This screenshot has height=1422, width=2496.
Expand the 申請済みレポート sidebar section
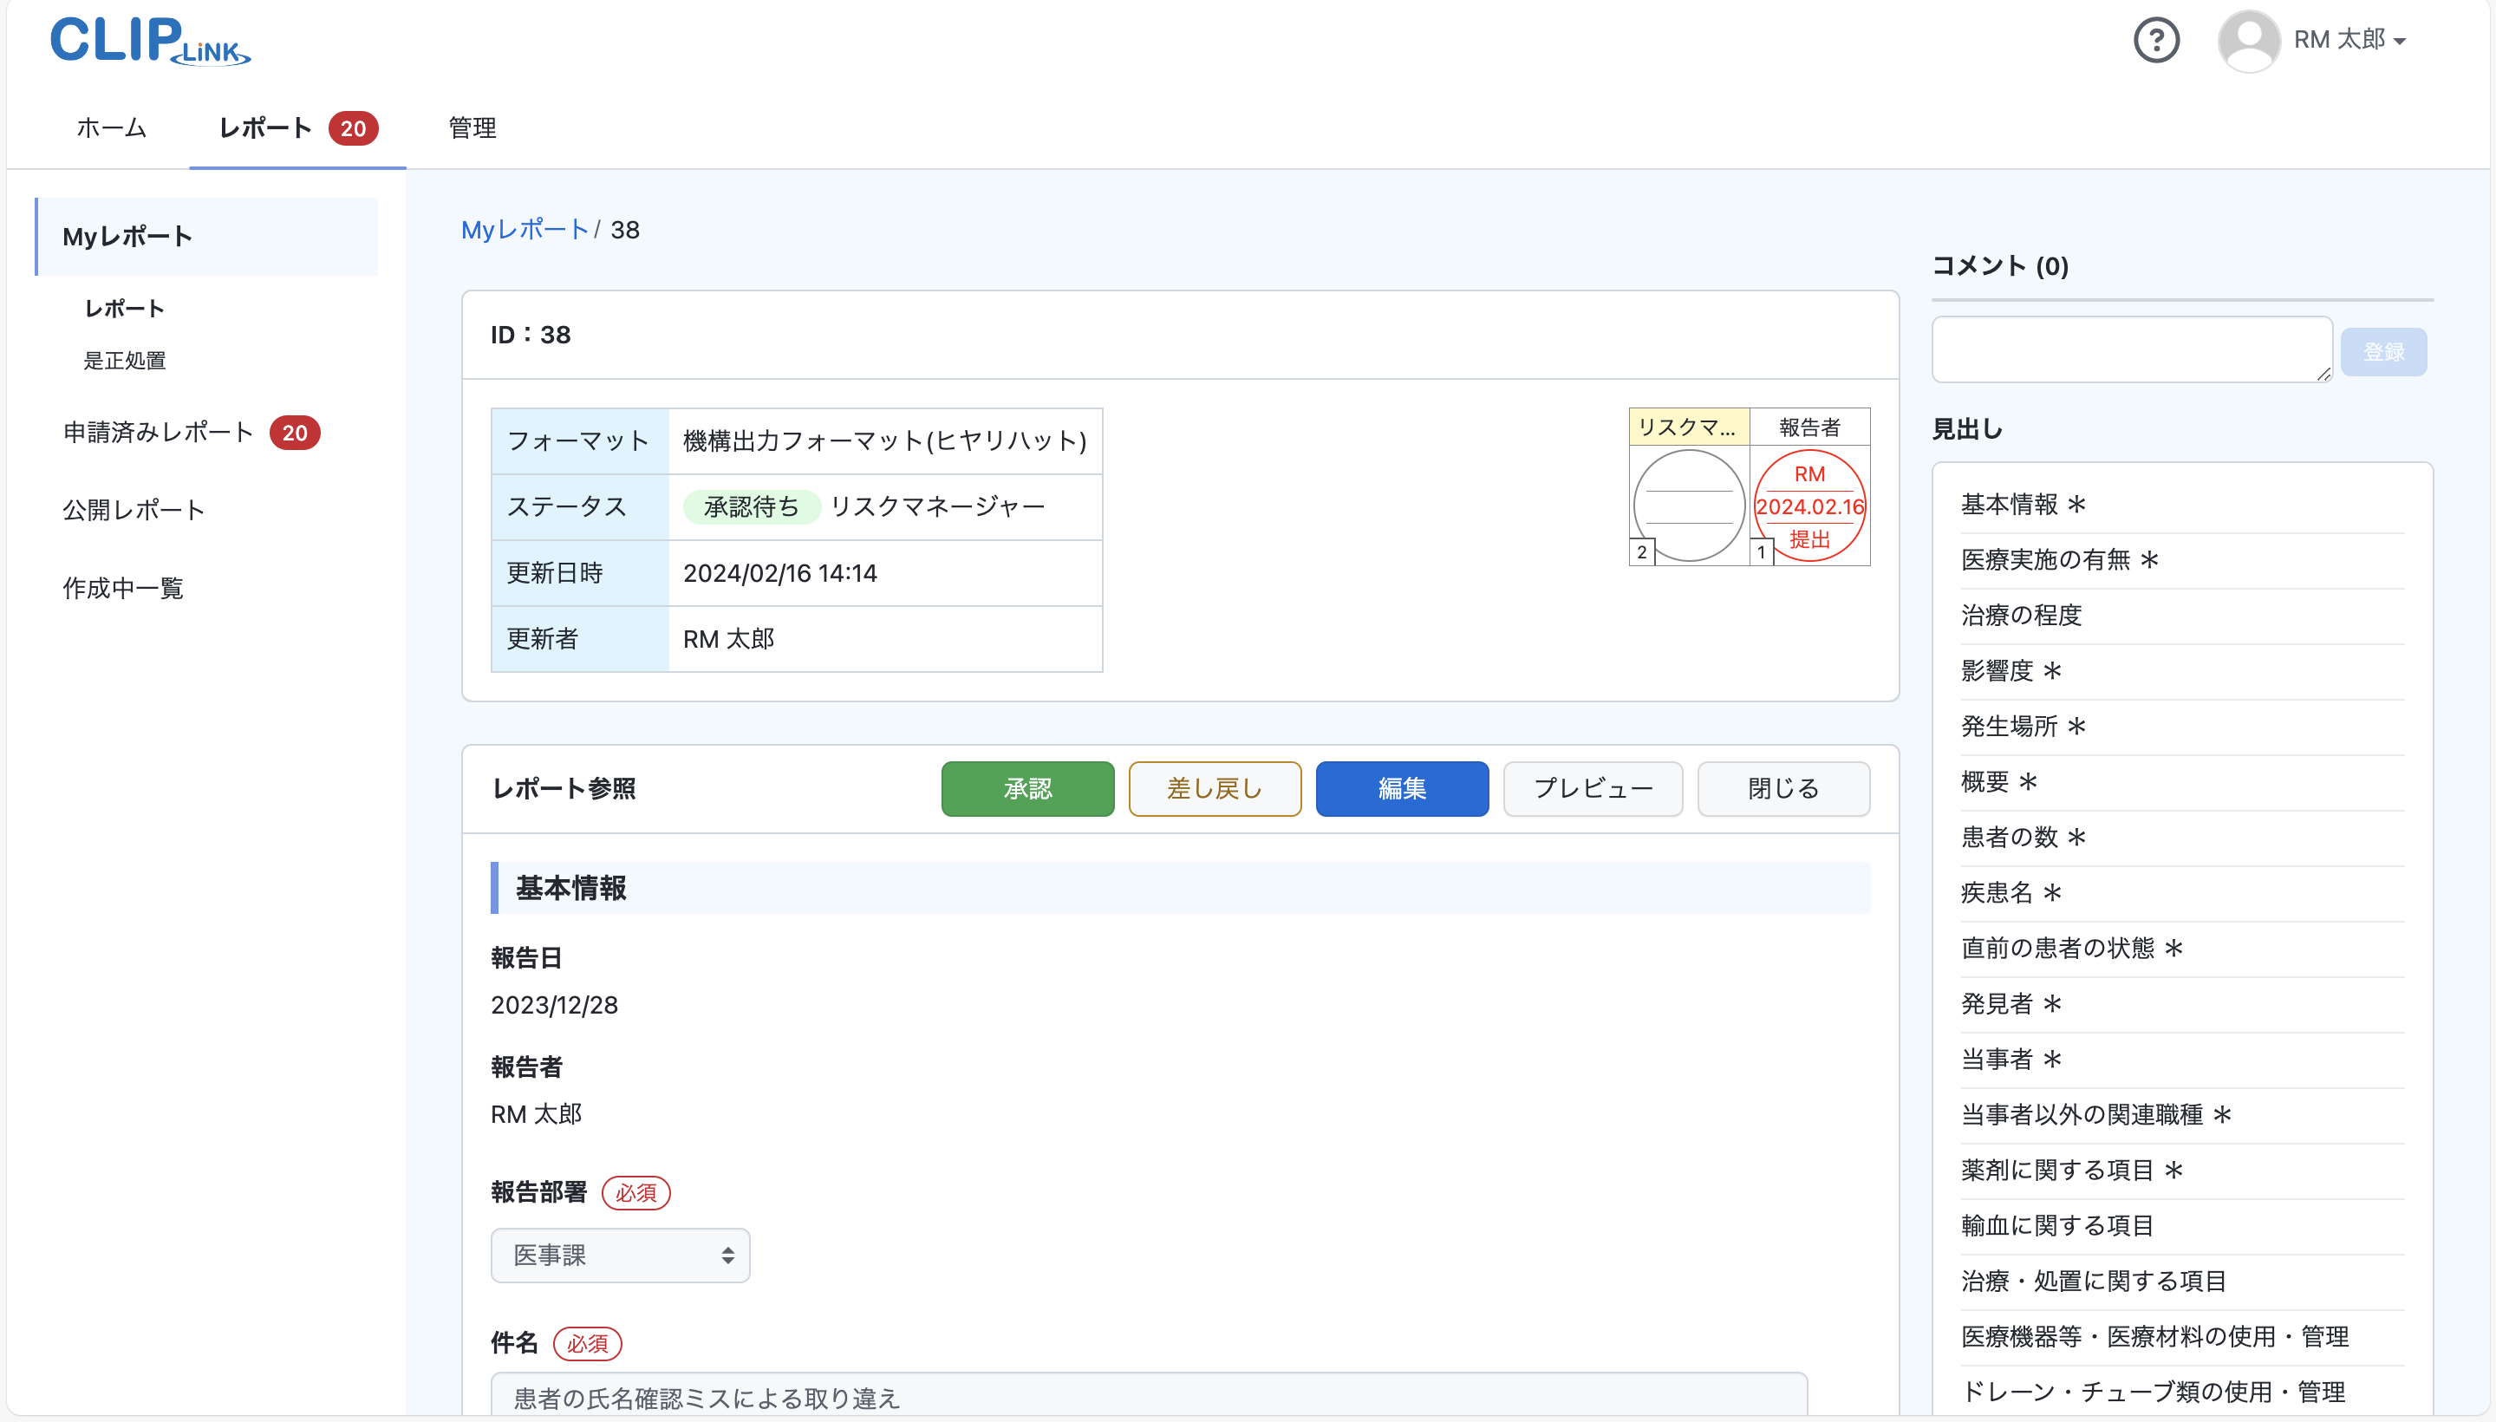tap(158, 432)
